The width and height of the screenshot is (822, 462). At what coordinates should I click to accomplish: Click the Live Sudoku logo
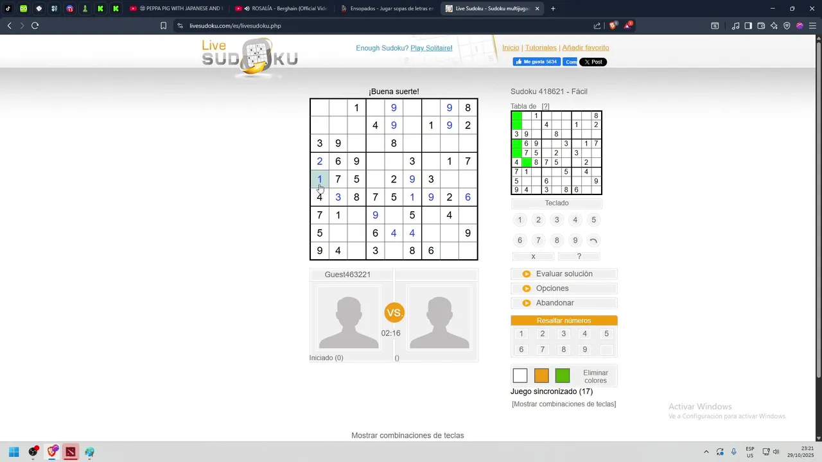(250, 58)
